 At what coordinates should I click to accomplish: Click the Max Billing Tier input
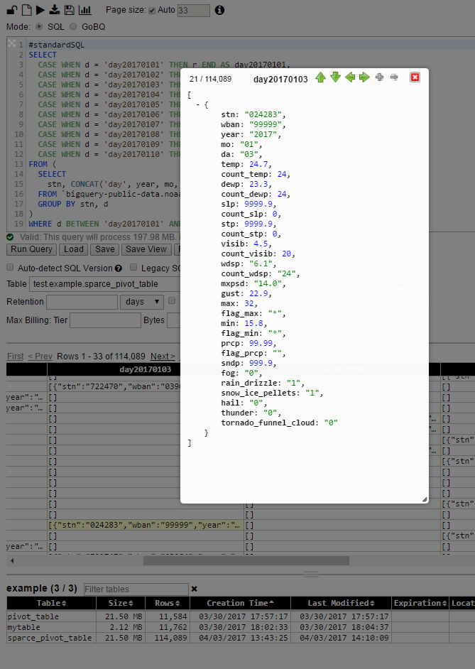[105, 320]
